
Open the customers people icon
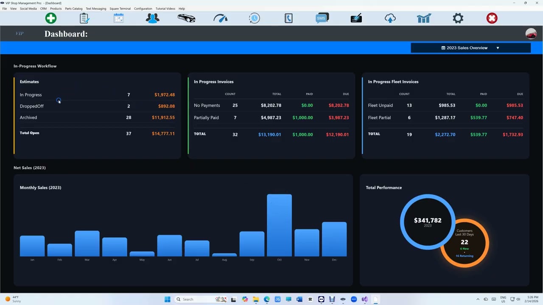click(x=153, y=18)
